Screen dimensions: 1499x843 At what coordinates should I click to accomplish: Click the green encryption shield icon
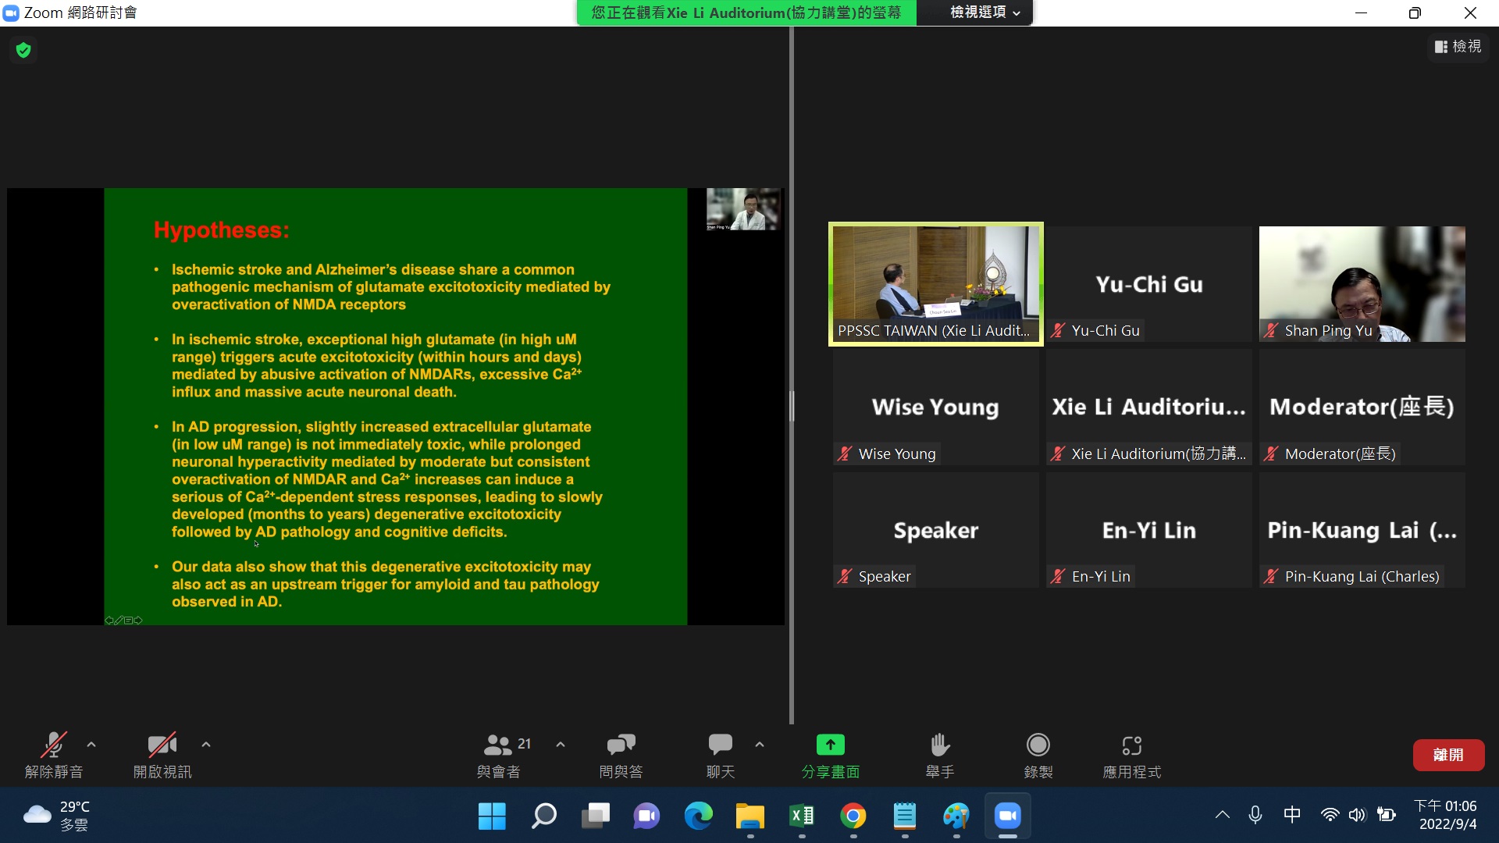click(x=23, y=51)
